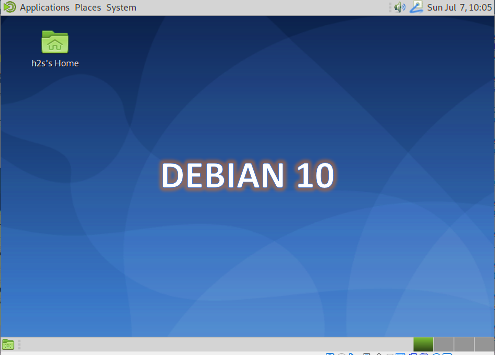Image resolution: width=495 pixels, height=355 pixels.
Task: Click the MATE logo icon in top panel
Action: point(10,7)
